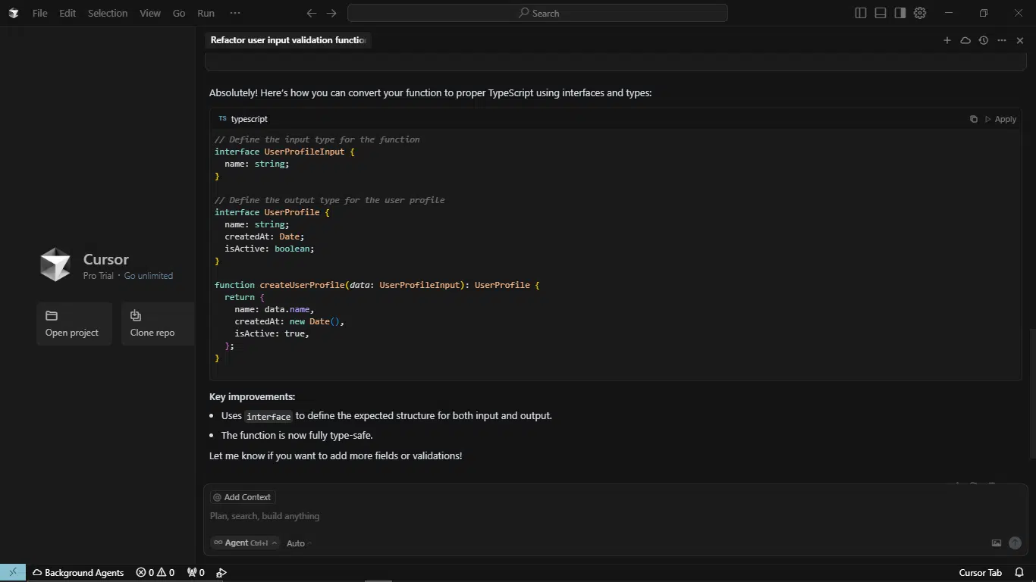Expand the hidden menus ellipsis

tap(235, 13)
